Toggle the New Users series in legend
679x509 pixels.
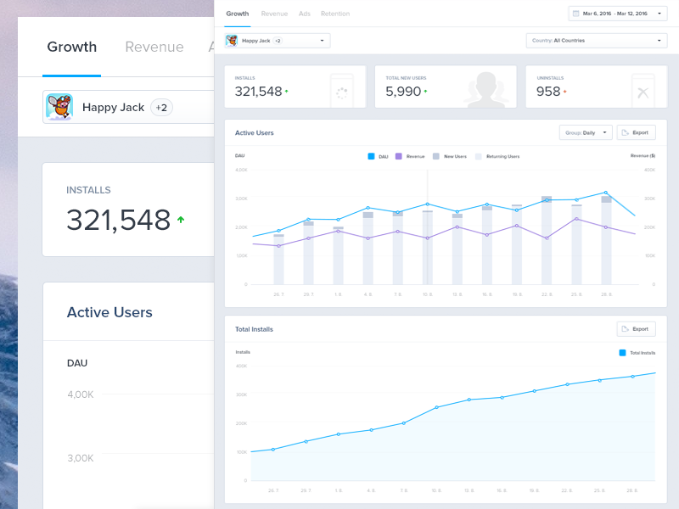tap(436, 156)
